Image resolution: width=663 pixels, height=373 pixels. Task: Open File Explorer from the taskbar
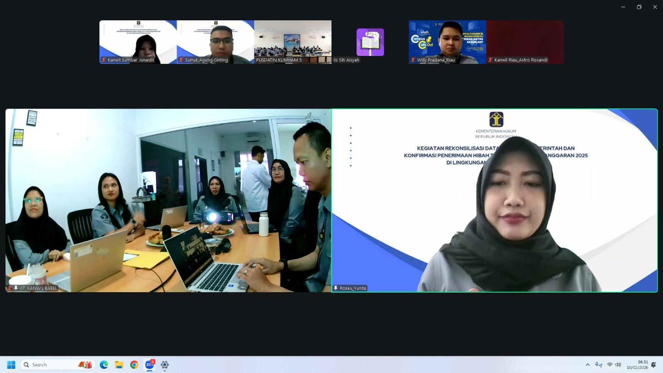(119, 365)
